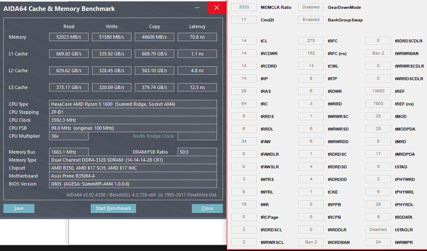427x251 pixels.
Task: Click the tCL value box
Action: coord(244,41)
